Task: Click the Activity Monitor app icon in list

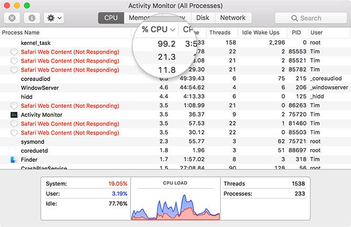Action: click(x=14, y=115)
